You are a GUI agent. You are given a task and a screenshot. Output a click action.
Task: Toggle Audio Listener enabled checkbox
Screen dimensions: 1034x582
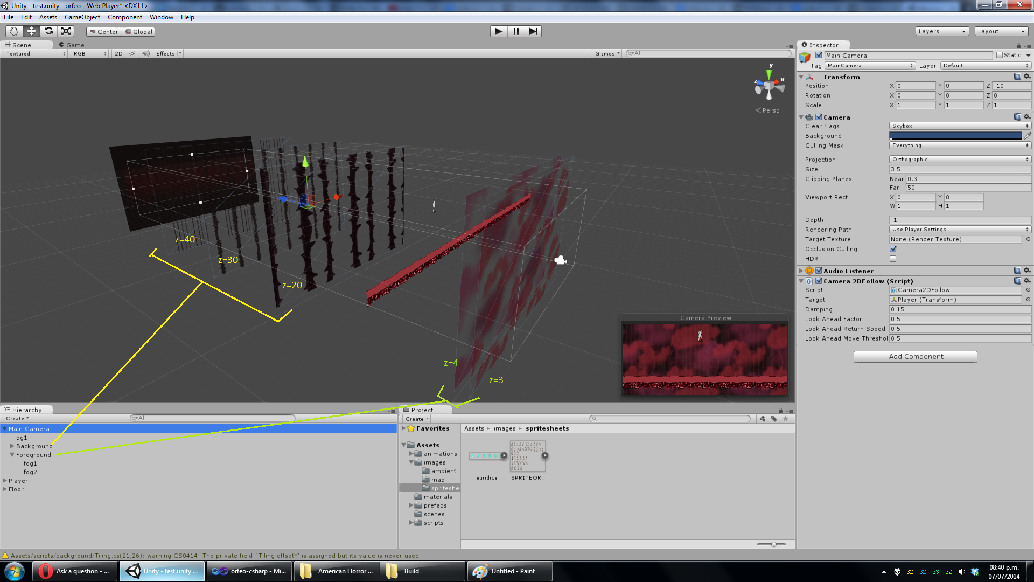point(819,271)
